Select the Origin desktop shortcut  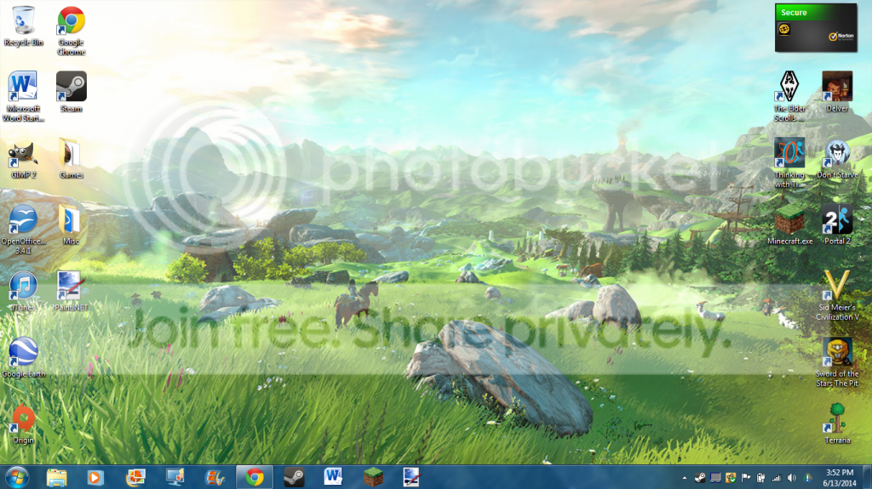[x=23, y=424]
